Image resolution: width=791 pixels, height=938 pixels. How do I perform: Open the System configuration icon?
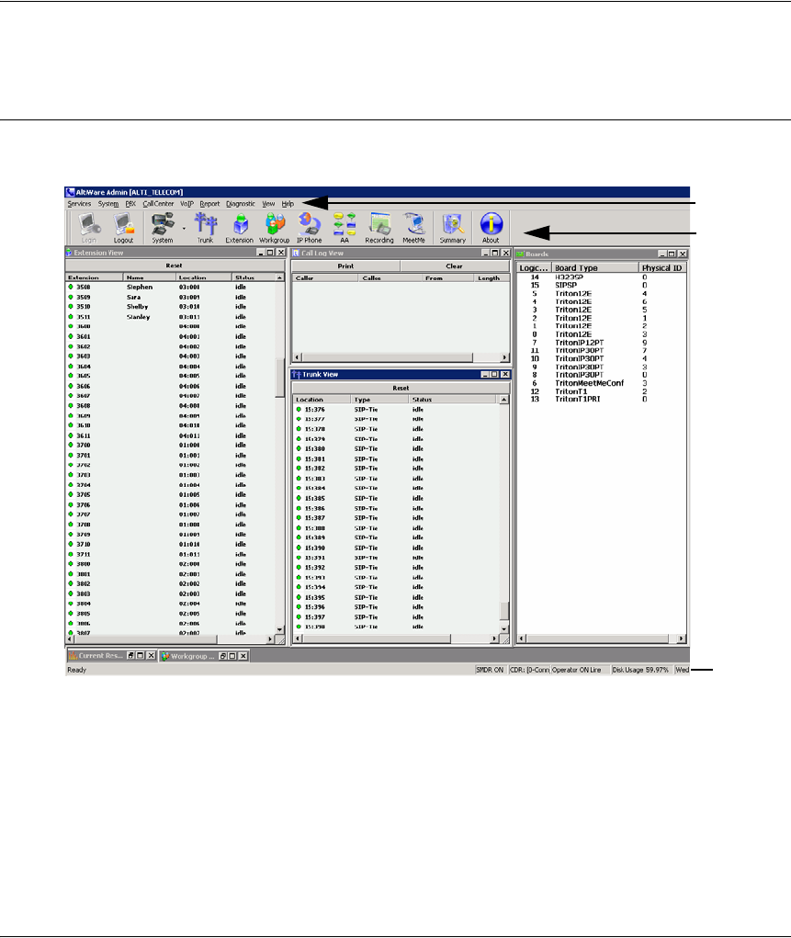tap(162, 229)
